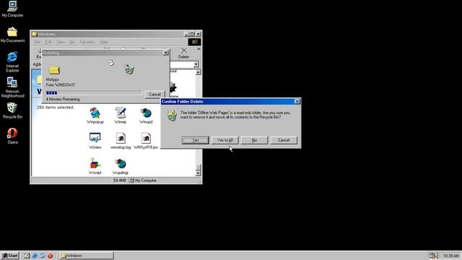Open the Go menu in Windows window
Viewport: 462px width, 260px height.
click(72, 42)
